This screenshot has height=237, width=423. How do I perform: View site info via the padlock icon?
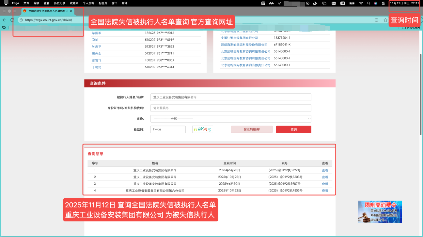(21, 20)
